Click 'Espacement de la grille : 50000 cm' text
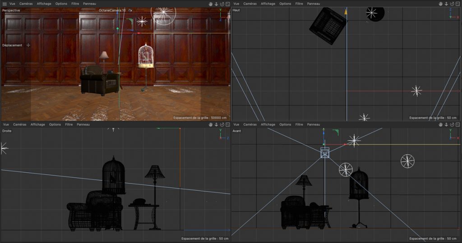The height and width of the screenshot is (243, 462). (200, 118)
